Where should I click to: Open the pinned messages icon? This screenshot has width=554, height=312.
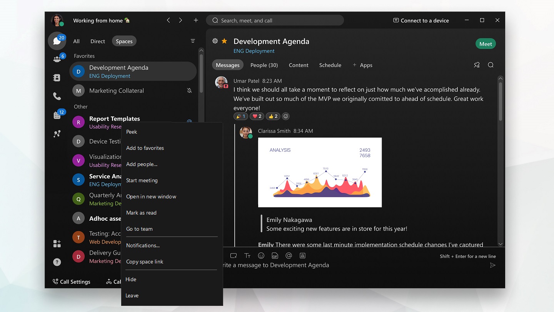[477, 65]
